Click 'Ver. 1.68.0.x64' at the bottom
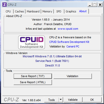Image resolution: width=104 pixels, height=104 pixels. click(31, 100)
